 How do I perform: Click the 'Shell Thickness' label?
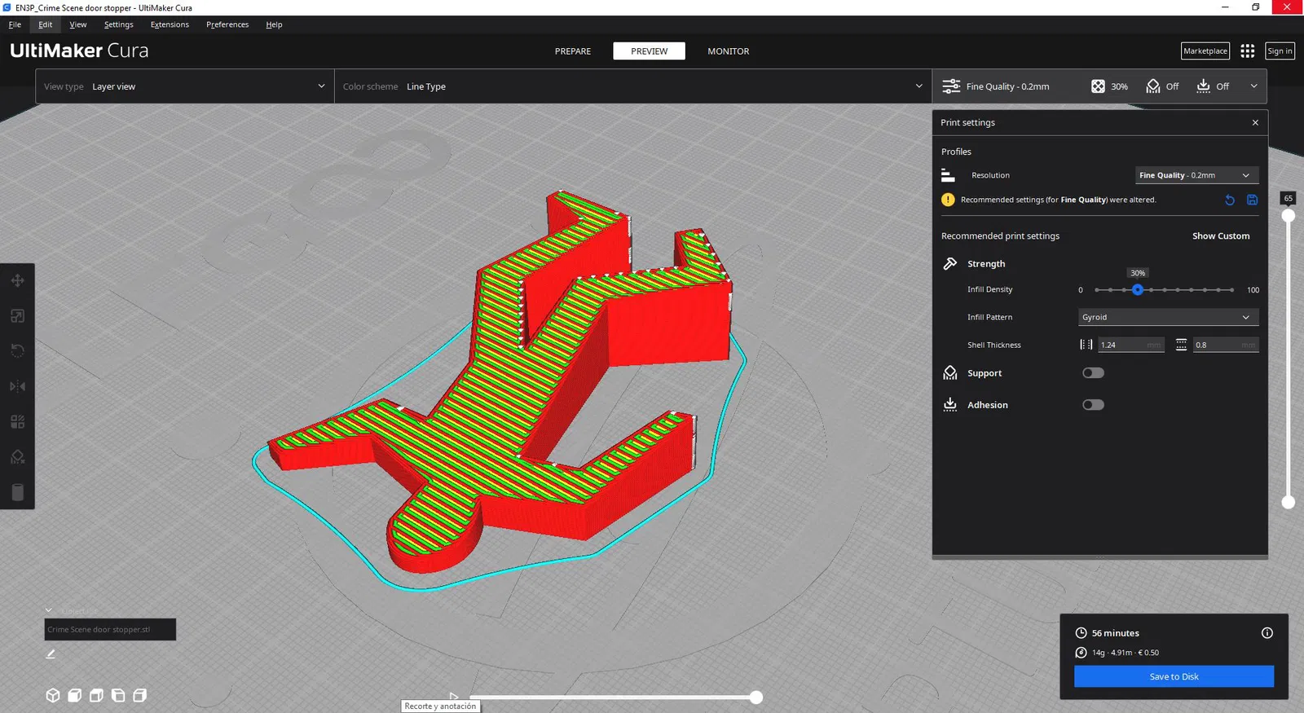994,345
